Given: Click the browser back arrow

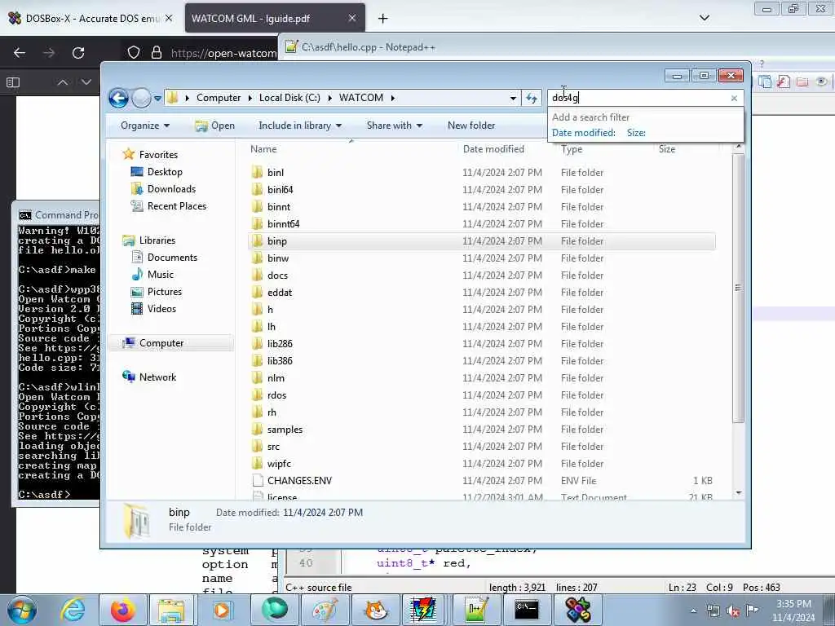Looking at the screenshot, I should click(20, 53).
